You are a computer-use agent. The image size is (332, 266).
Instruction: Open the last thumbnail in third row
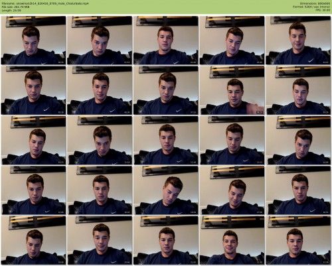tap(298, 140)
